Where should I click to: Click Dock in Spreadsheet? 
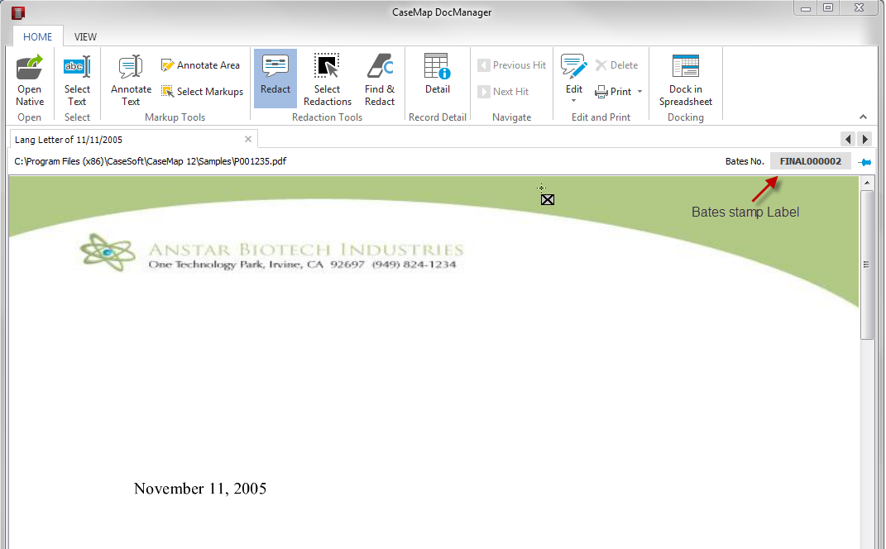[x=685, y=79]
